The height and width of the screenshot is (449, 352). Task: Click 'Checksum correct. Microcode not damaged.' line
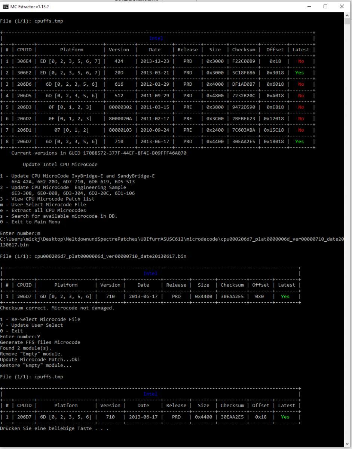57,308
